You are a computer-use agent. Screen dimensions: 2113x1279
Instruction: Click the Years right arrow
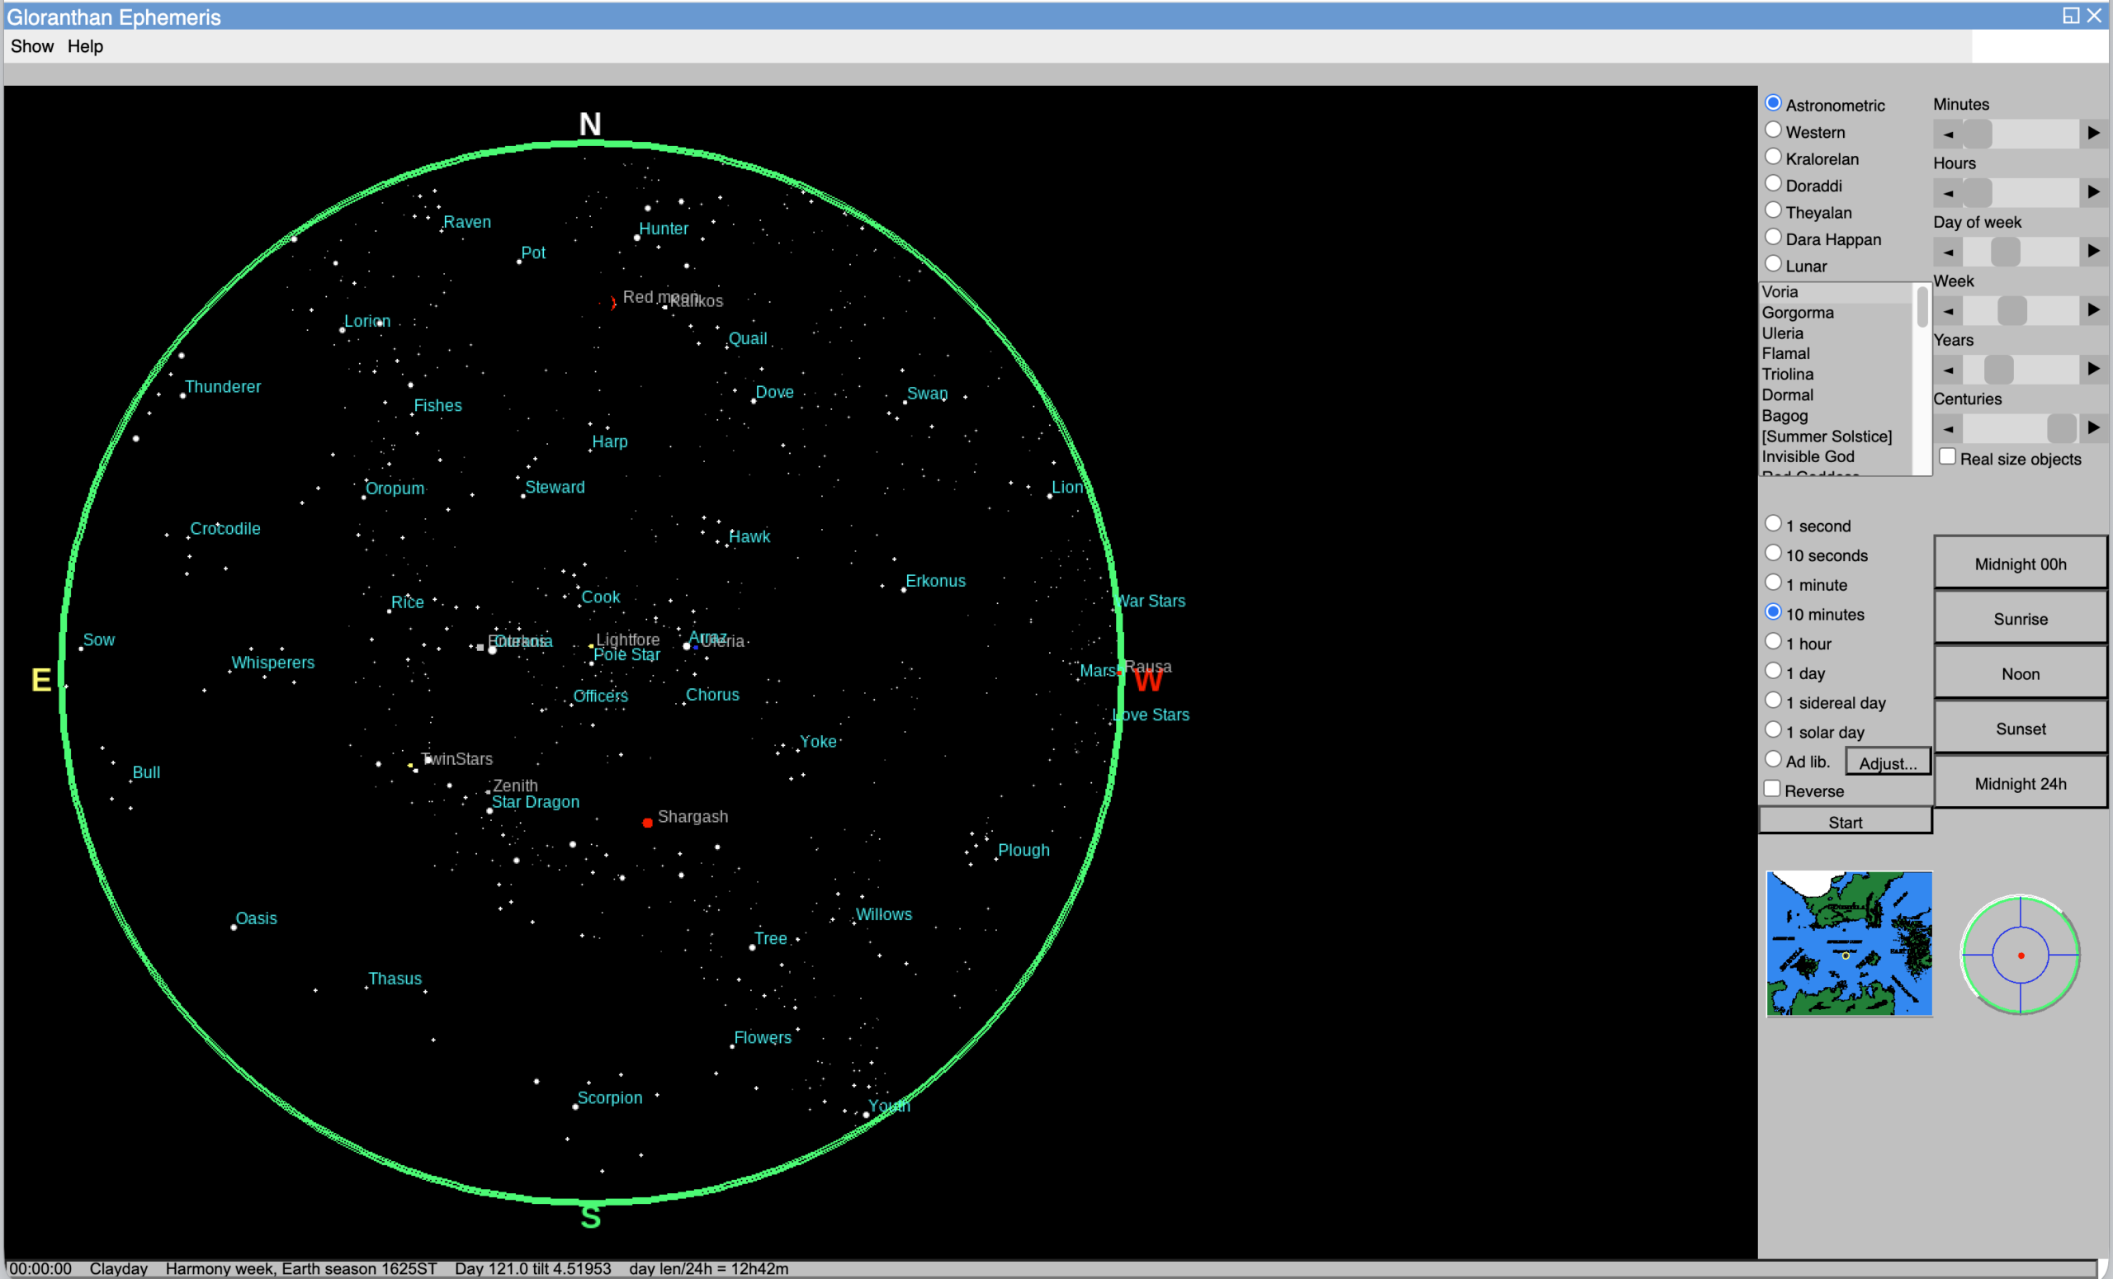(2092, 369)
